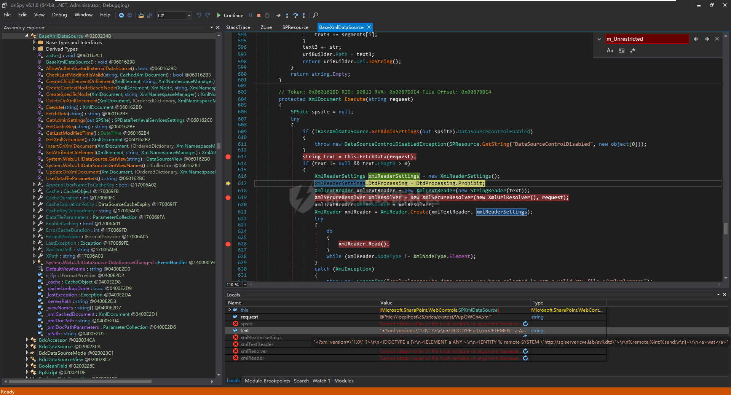Switch to the Zone tab
Viewport: 731px width, 395px height.
click(x=266, y=27)
